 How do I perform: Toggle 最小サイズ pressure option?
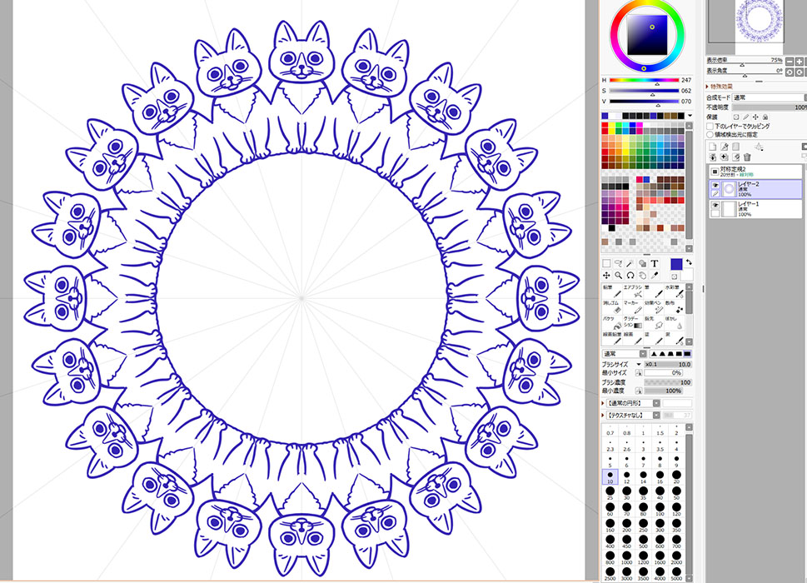(639, 373)
